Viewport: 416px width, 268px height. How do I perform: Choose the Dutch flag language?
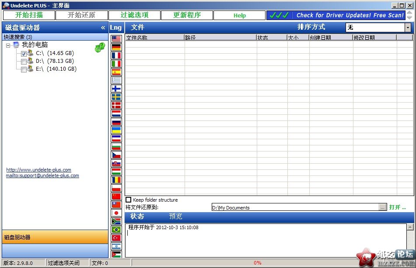coord(116,113)
